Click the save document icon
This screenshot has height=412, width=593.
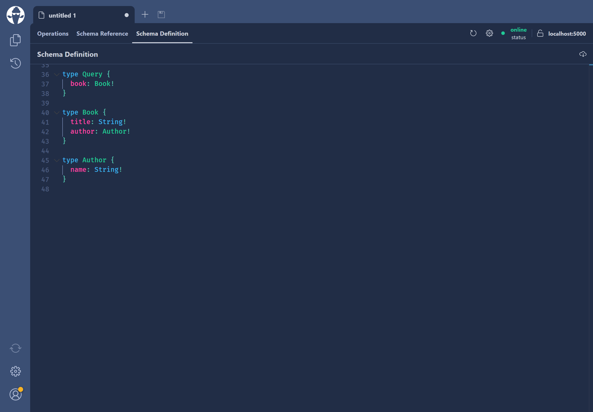161,15
